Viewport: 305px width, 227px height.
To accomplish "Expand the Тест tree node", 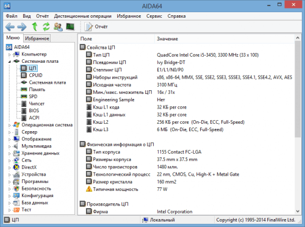I will tap(10, 210).
